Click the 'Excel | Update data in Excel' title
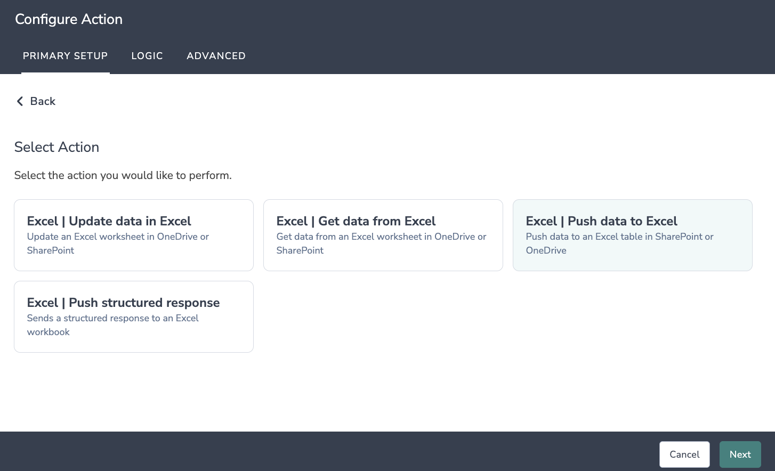The image size is (775, 471). coord(109,221)
